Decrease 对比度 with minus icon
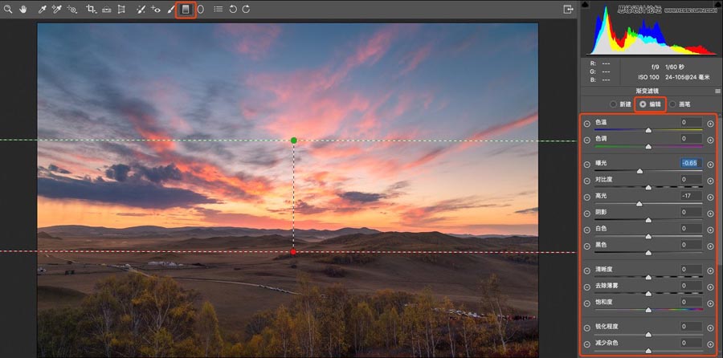Viewport: 723px width, 358px height. point(586,181)
